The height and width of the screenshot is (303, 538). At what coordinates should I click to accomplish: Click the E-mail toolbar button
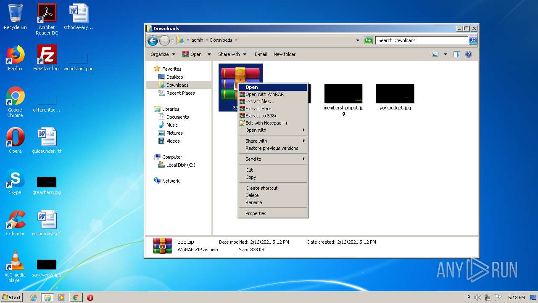click(261, 54)
